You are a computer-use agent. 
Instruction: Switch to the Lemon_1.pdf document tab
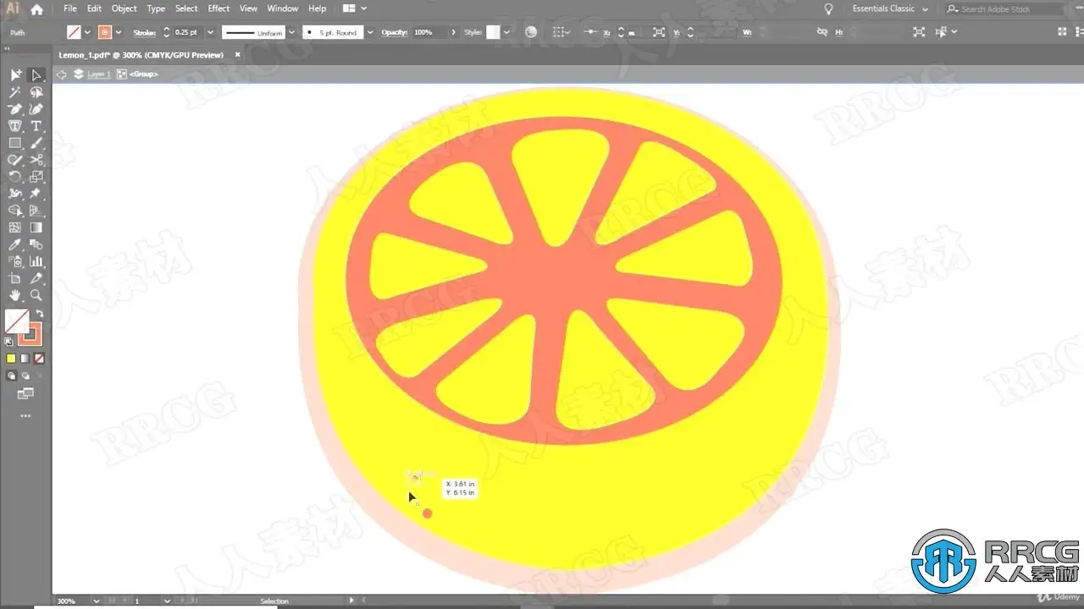tap(141, 55)
